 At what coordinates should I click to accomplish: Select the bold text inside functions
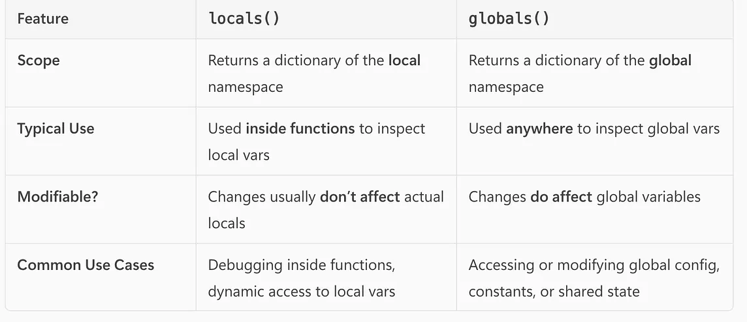coord(300,129)
